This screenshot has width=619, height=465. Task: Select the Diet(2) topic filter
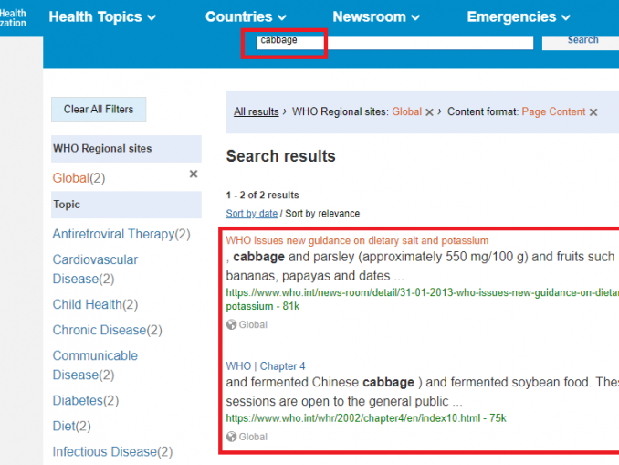[x=72, y=427]
